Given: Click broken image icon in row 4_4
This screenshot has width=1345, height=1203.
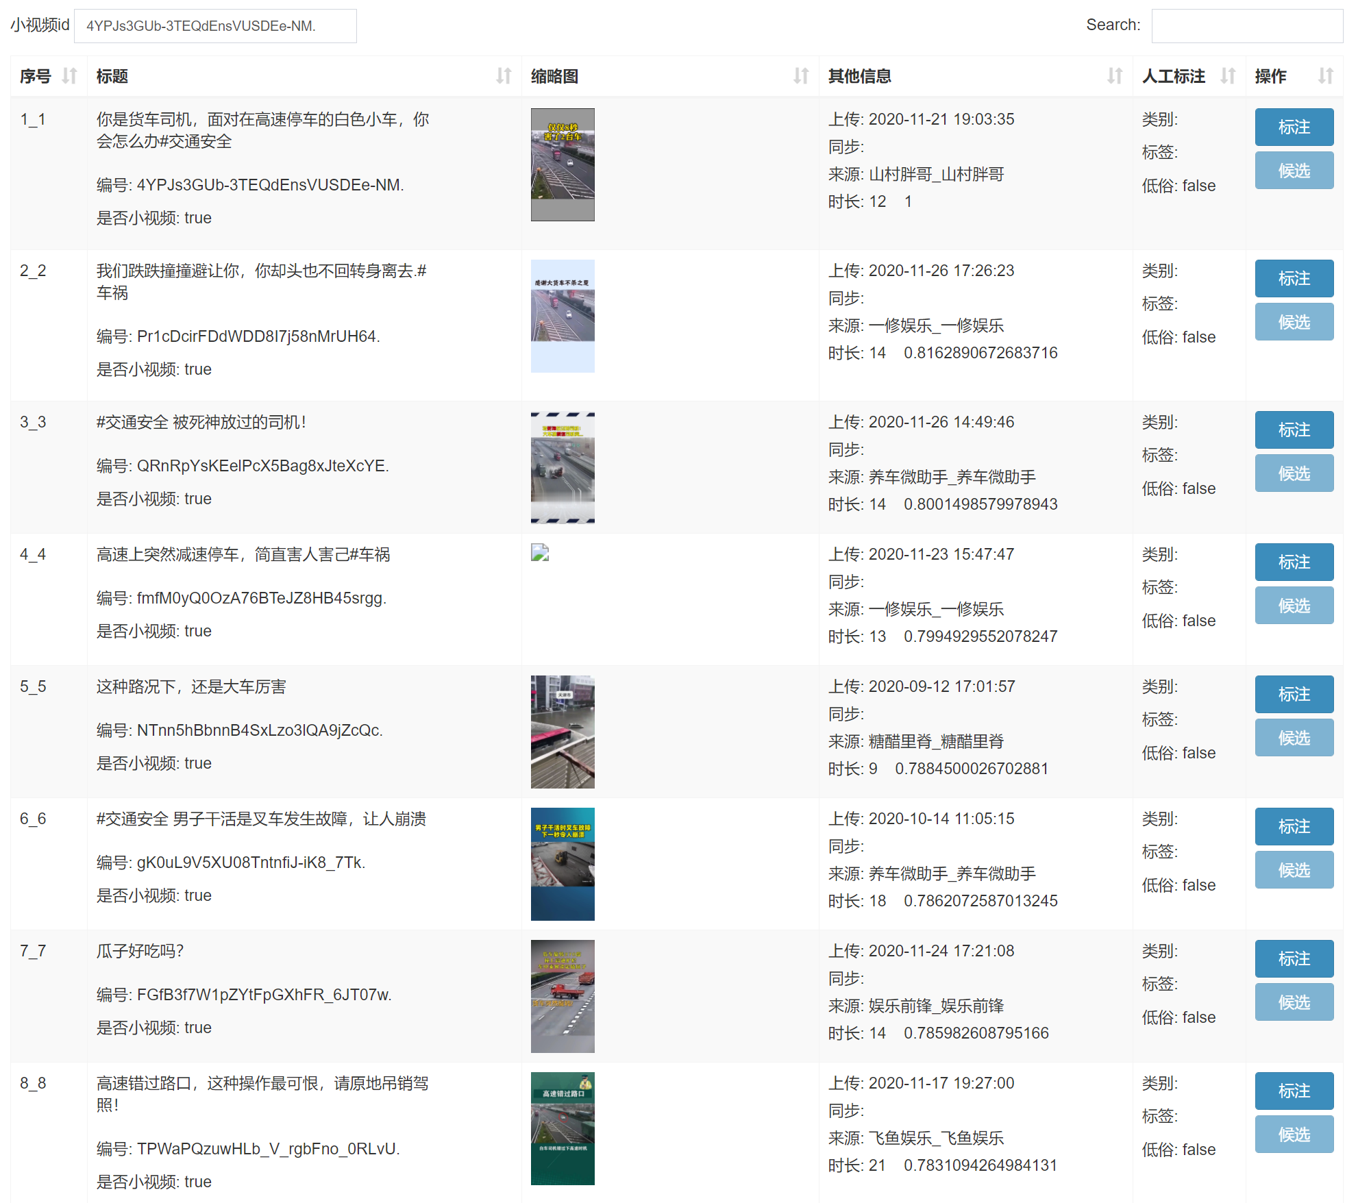Looking at the screenshot, I should [540, 553].
